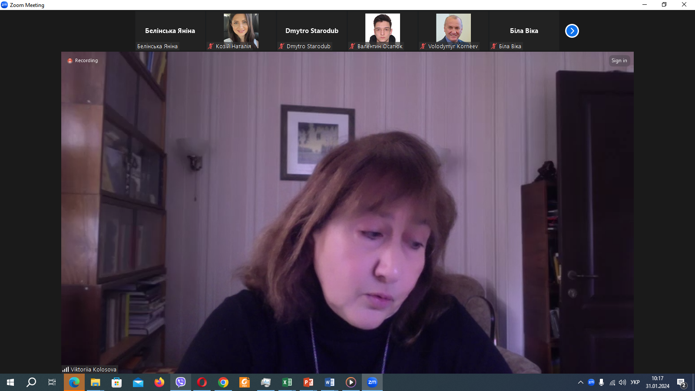Click the Sign in button
This screenshot has width=695, height=391.
click(x=619, y=60)
